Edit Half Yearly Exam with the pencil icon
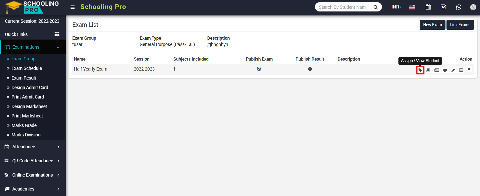Screen dimensions: 480x196 point(453,70)
